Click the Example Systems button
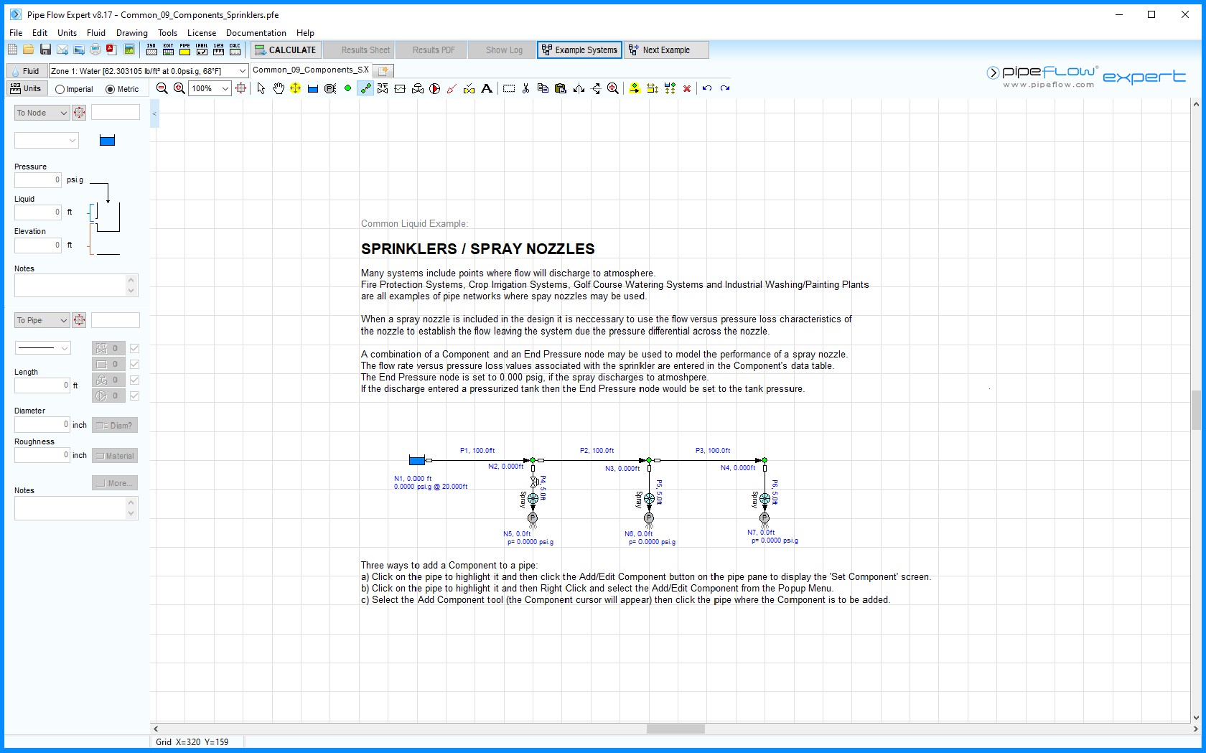The height and width of the screenshot is (753, 1206). point(579,50)
